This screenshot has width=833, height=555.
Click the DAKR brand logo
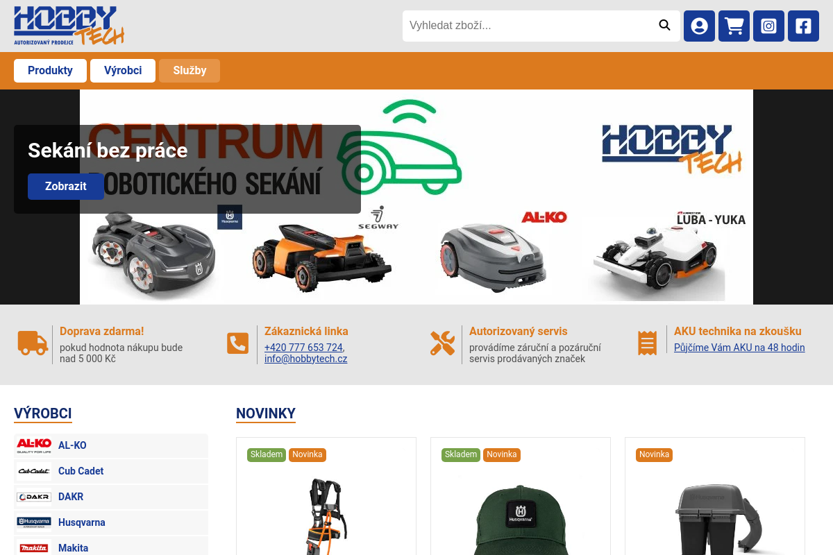(x=34, y=497)
